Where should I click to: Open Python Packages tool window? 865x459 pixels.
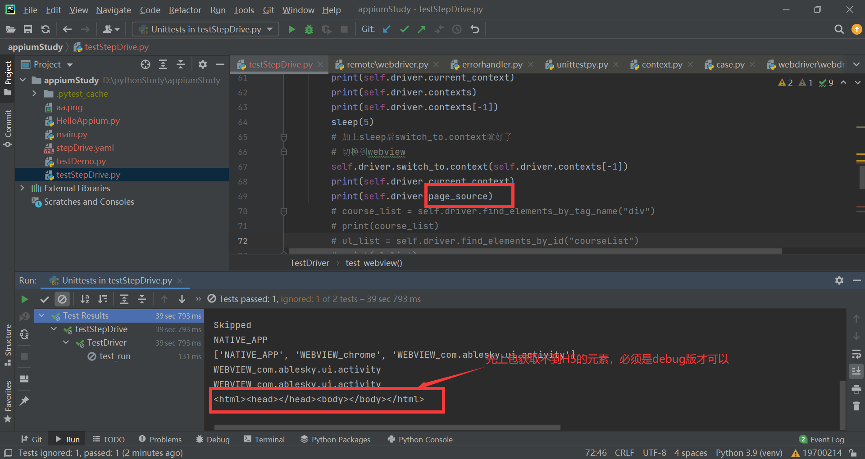click(336, 439)
